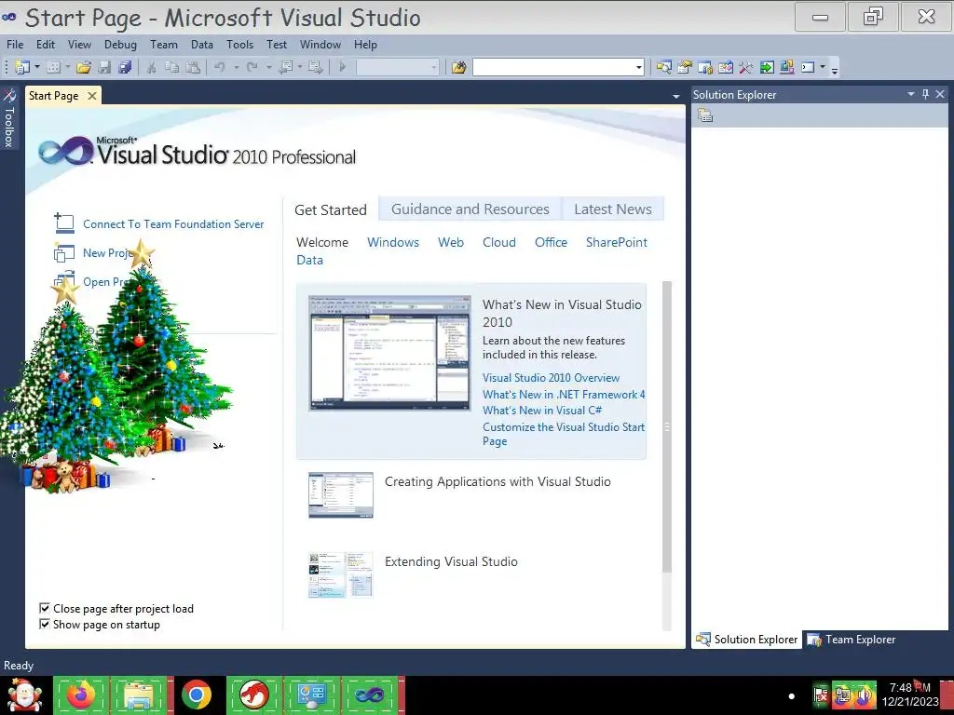
Task: Open Solution Explorer window position dropdown
Action: click(x=911, y=94)
